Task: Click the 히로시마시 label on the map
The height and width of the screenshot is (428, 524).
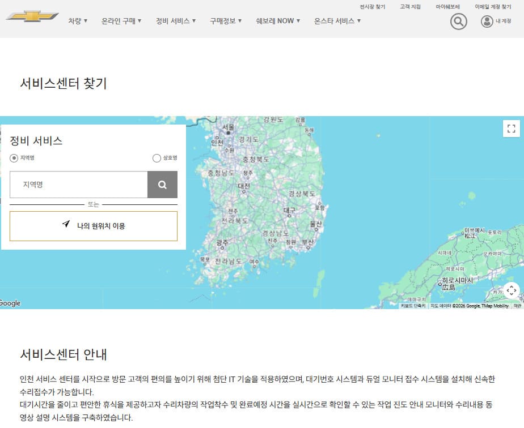Action: tap(457, 281)
